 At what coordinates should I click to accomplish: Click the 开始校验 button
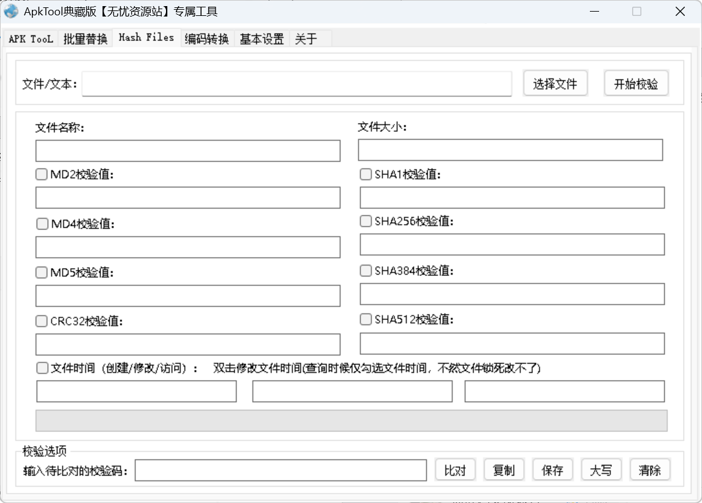point(636,84)
